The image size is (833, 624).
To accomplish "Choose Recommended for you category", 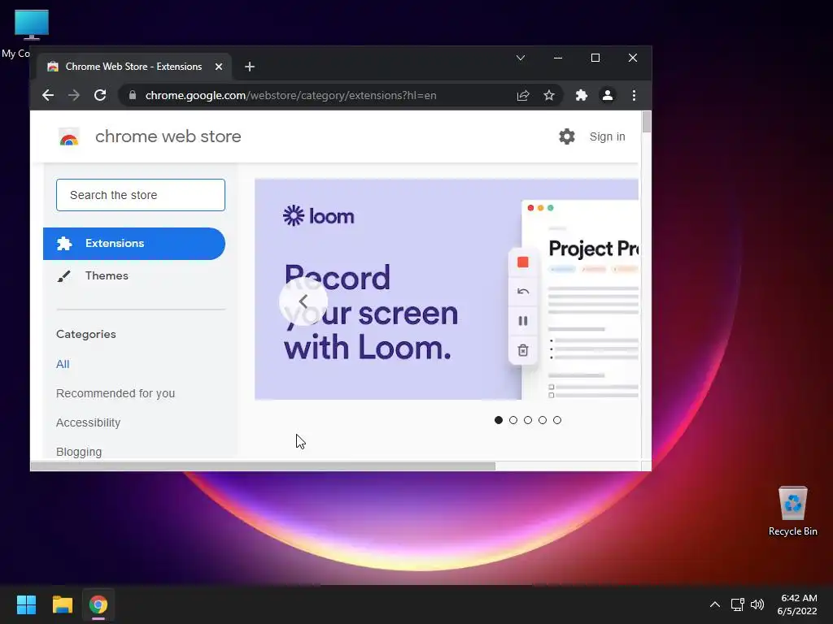I will pos(116,393).
